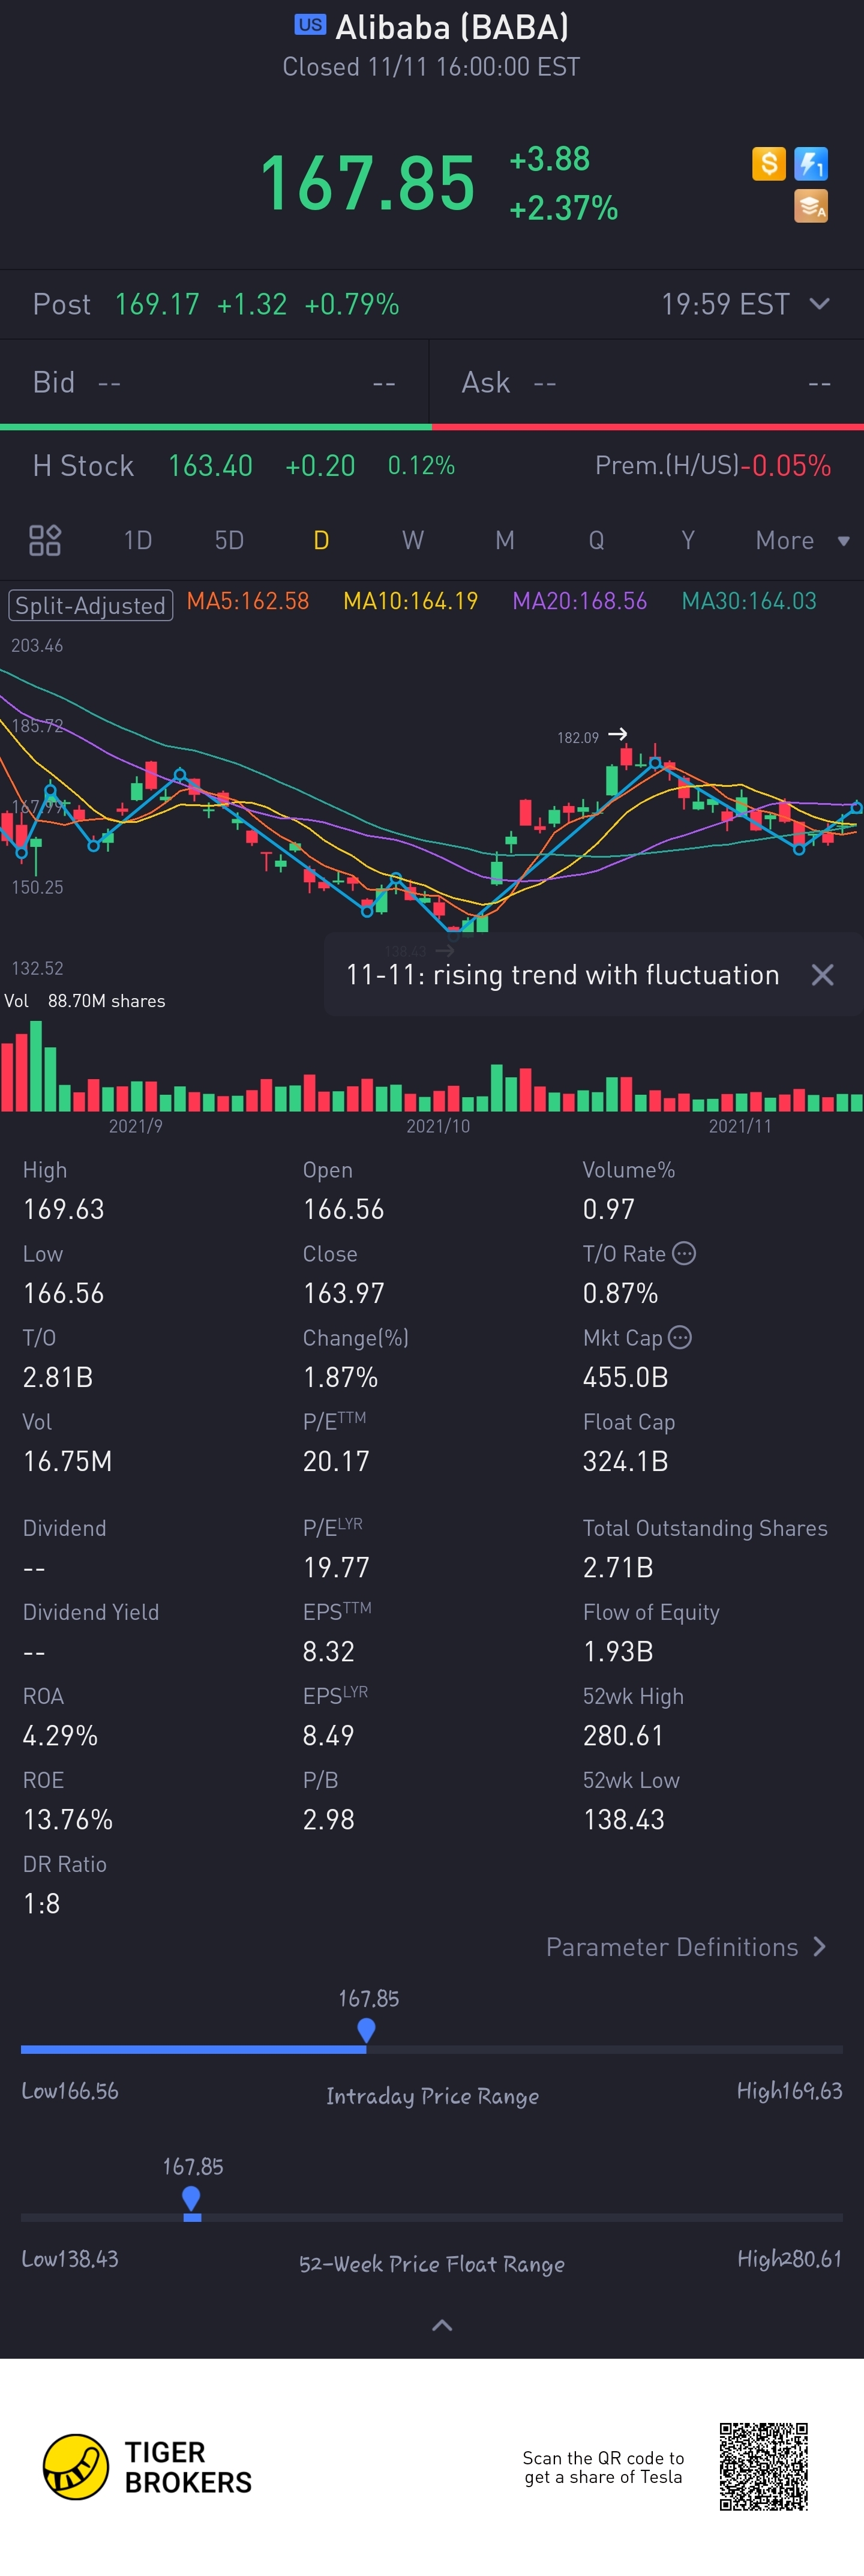
Task: Tap the MA20:168.56 indicator
Action: pyautogui.click(x=580, y=601)
